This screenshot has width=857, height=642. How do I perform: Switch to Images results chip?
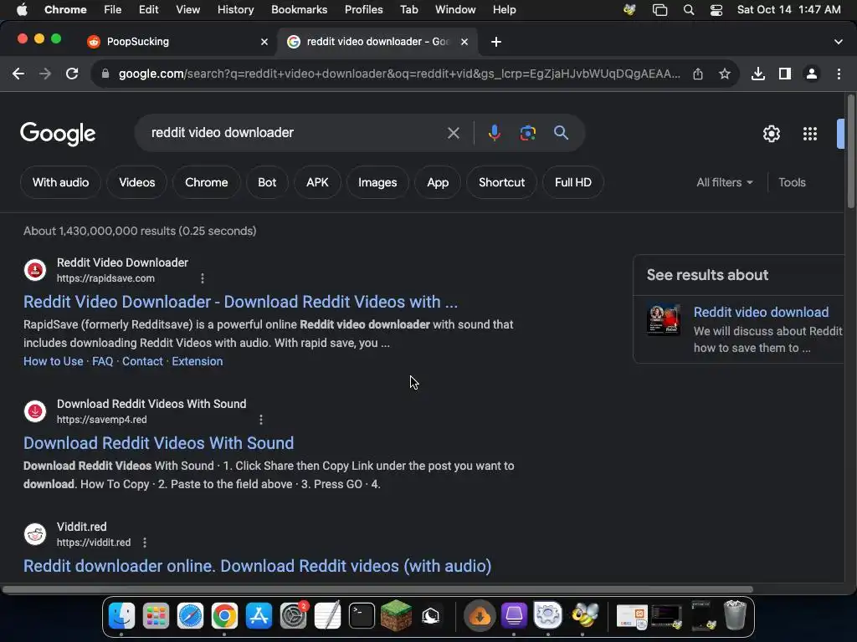point(377,182)
